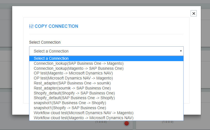The image size is (210, 130).
Task: Pick OP test(Magento -> Microsoft Dynamics NAV)
Action: click(106, 73)
